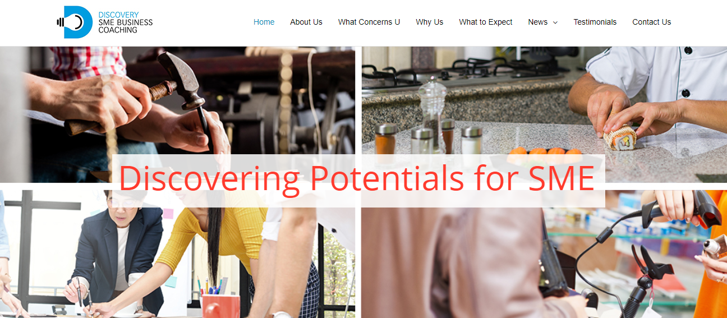Open the Home menu item
The image size is (727, 318).
[264, 22]
